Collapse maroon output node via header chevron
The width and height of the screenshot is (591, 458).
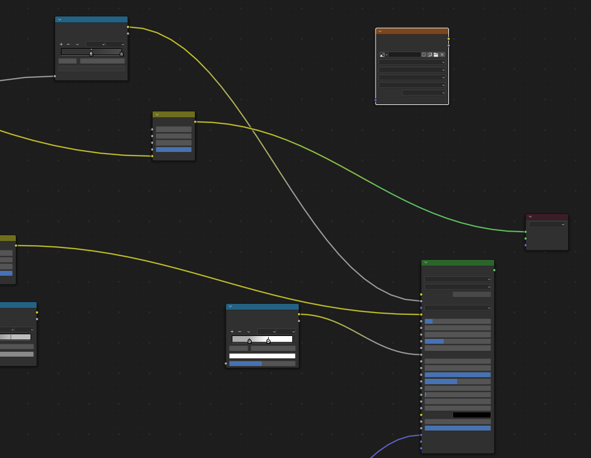pos(531,217)
